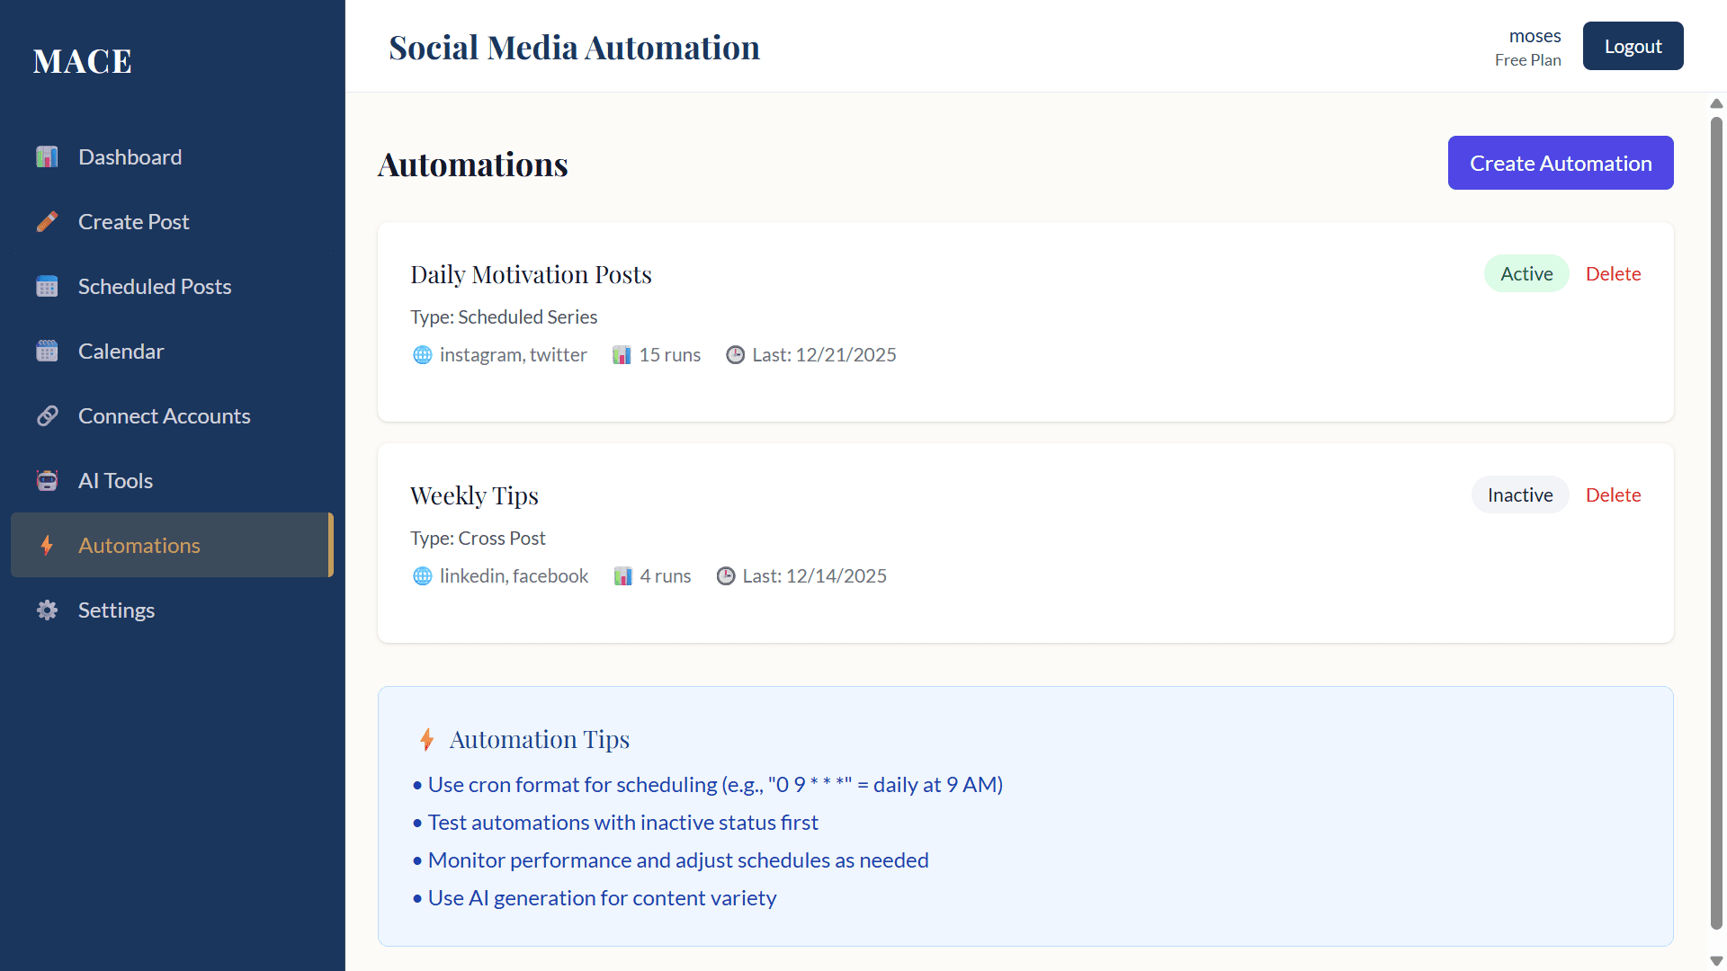Viewport: 1727px width, 971px height.
Task: Delete the Daily Motivation Posts automation
Action: coord(1613,274)
